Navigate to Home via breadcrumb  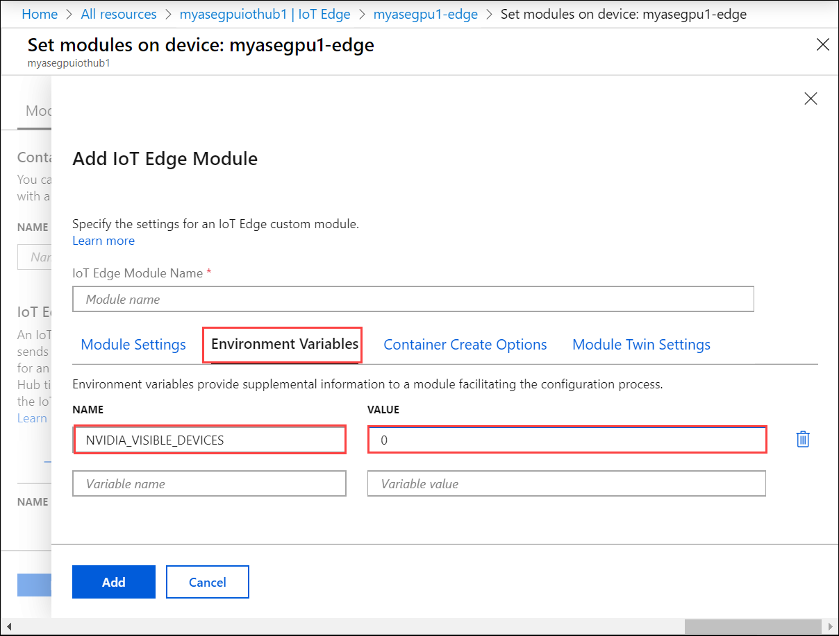(x=40, y=14)
